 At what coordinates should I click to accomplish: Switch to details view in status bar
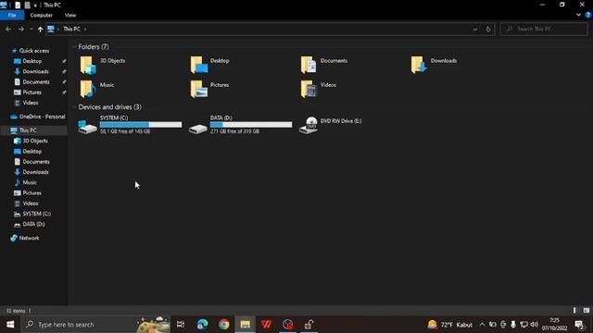tap(574, 311)
